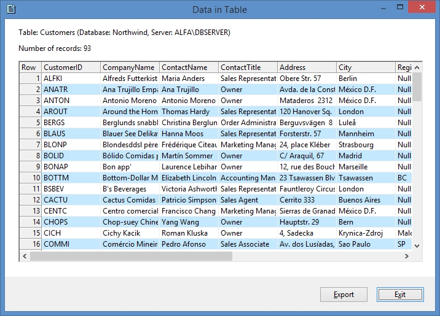Click the vertical scrollbar down arrow
This screenshot has height=316, width=440.
click(x=417, y=245)
